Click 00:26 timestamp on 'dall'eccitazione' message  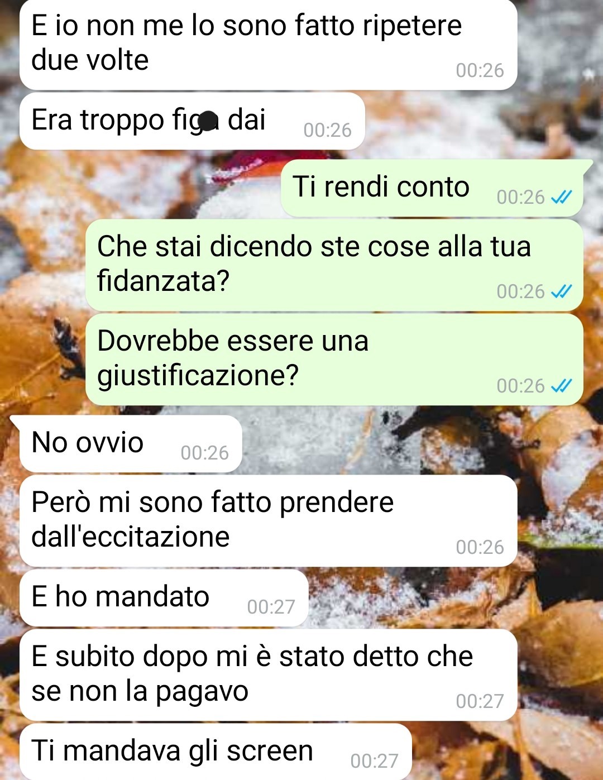point(480,547)
